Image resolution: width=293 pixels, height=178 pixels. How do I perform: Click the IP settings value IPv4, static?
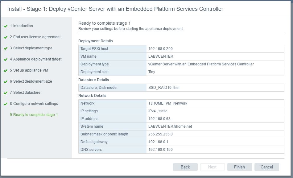pyautogui.click(x=158, y=111)
